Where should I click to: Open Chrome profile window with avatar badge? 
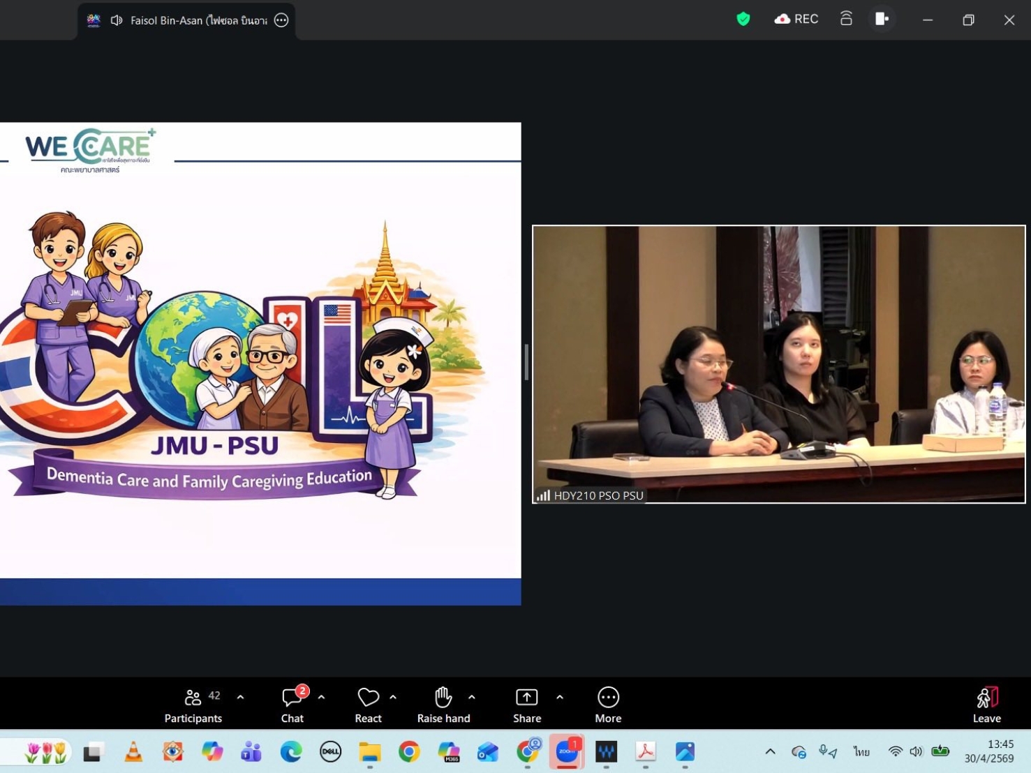pyautogui.click(x=528, y=751)
